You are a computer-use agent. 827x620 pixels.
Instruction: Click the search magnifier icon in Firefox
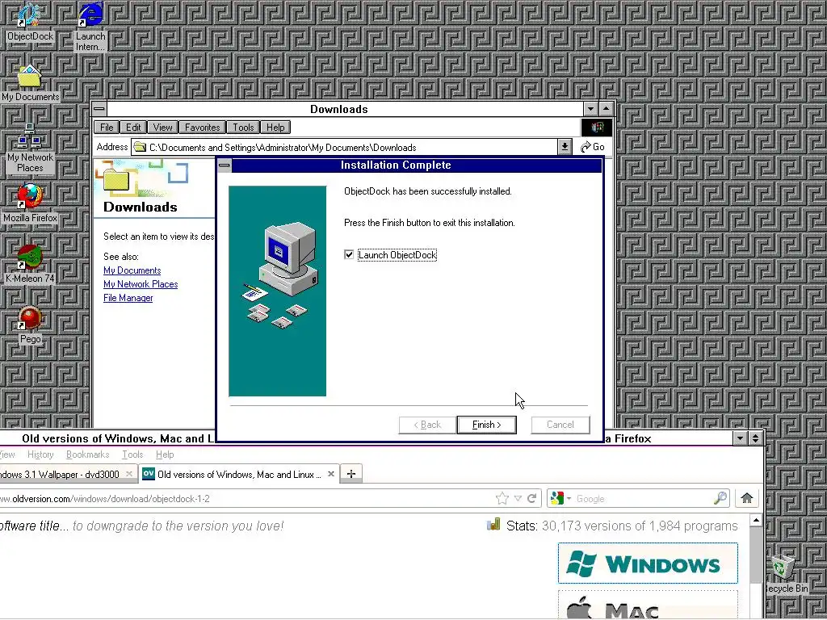[x=720, y=498]
